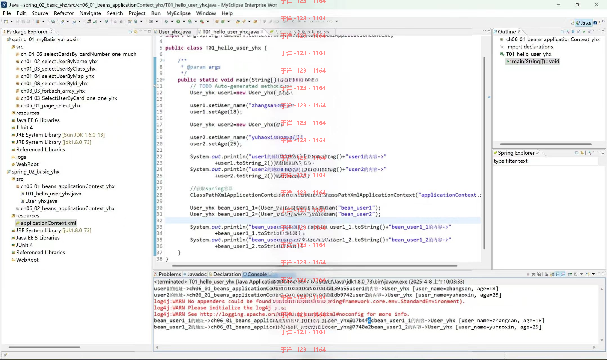Minimize the Outline panel
This screenshot has width=607, height=360.
coord(599,31)
